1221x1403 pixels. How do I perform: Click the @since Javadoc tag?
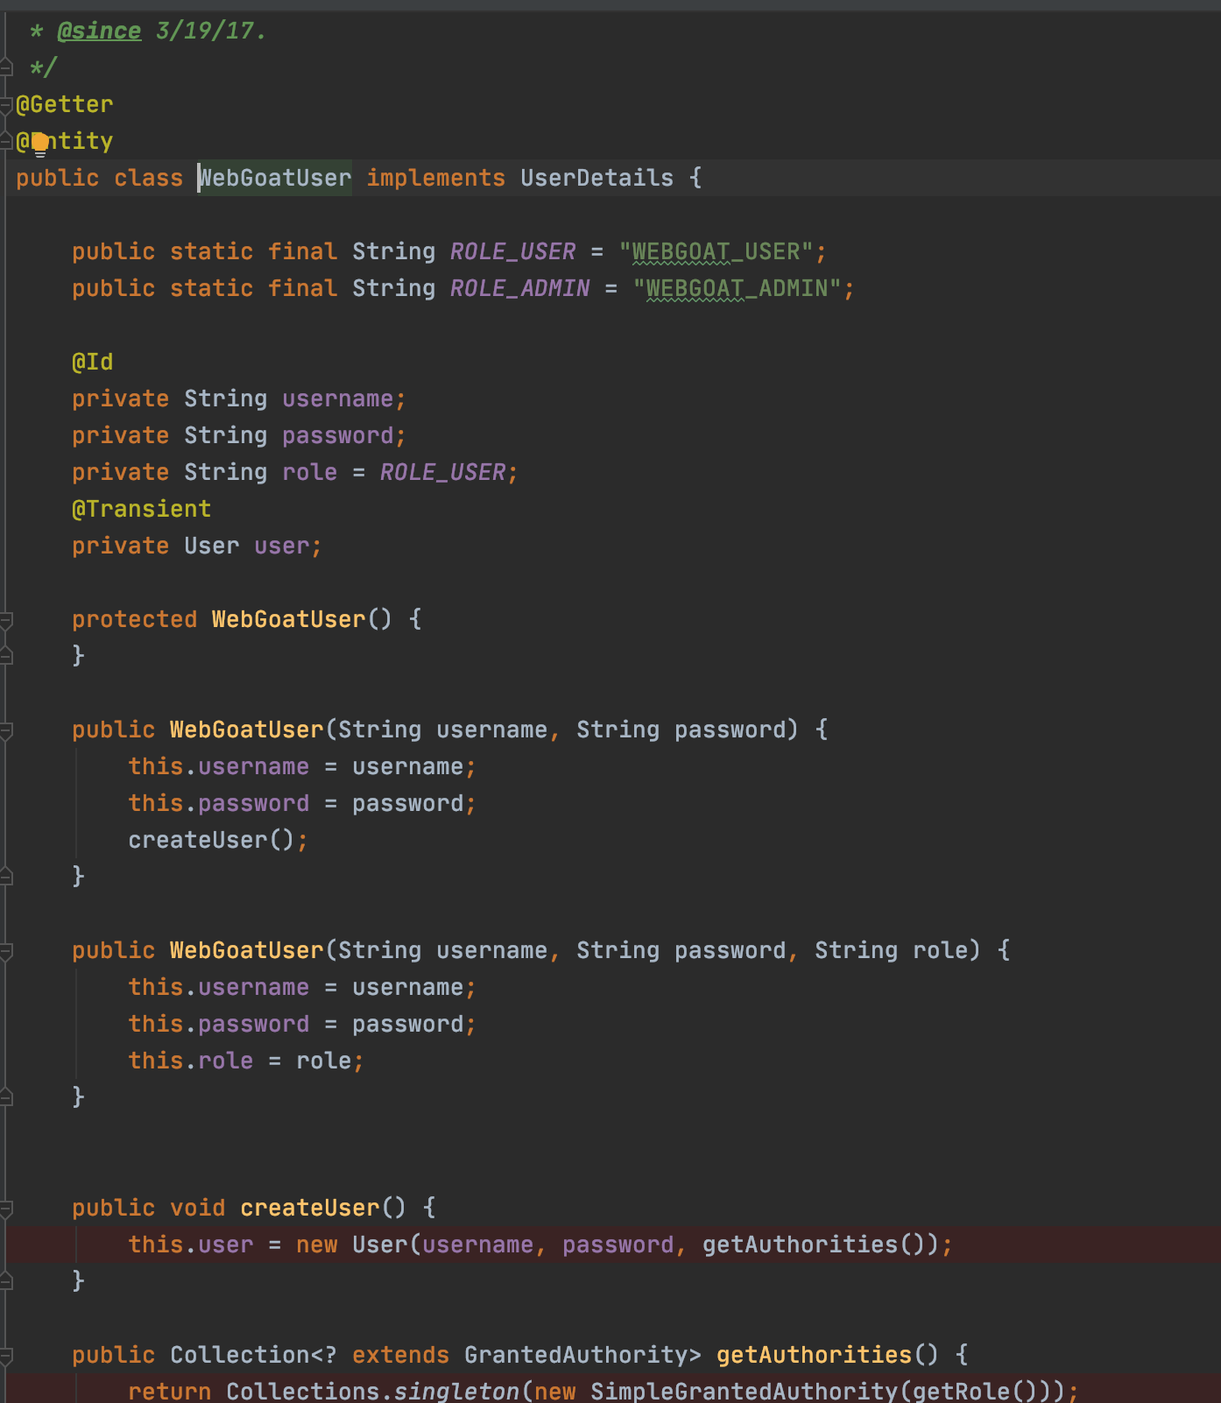tap(98, 32)
